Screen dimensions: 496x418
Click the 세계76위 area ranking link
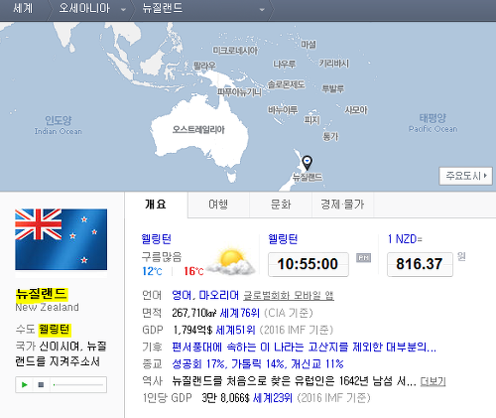[x=240, y=313]
